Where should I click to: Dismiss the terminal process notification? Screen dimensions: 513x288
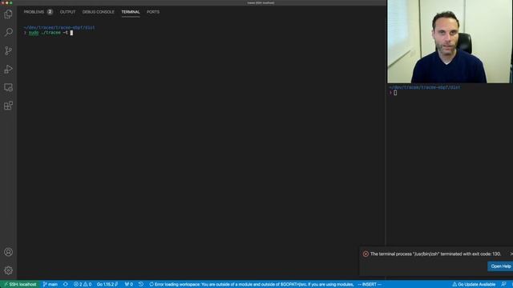511,254
